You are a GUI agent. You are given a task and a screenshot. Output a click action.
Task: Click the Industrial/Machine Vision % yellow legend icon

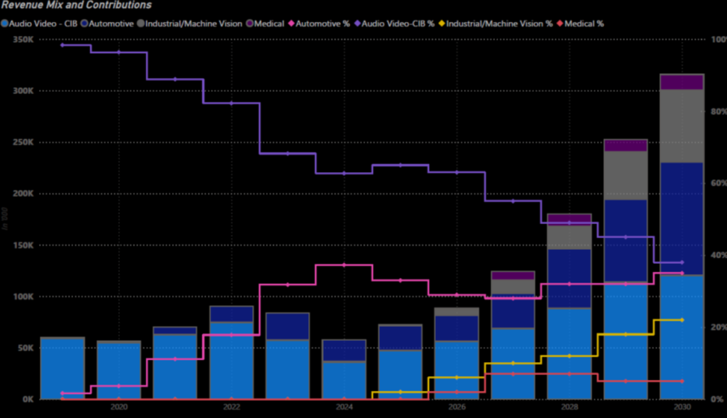click(x=443, y=23)
